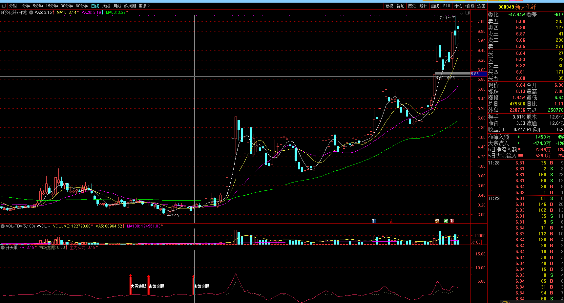Screen dimensions: 564x303
Task: Click the 涨幅 1.94% value
Action: (519, 97)
